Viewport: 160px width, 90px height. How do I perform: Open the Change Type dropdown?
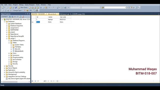pos(17,10)
